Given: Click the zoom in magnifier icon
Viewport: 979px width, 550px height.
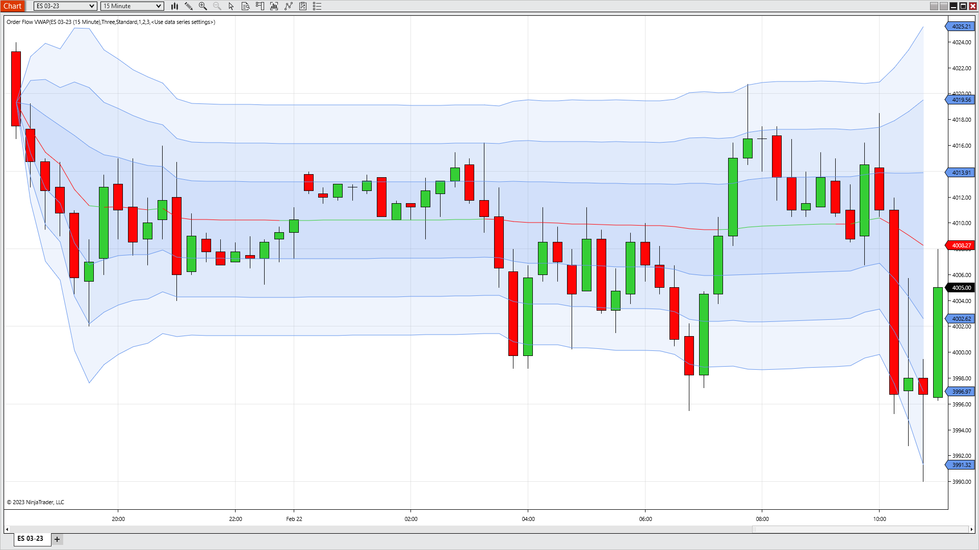Looking at the screenshot, I should point(203,6).
